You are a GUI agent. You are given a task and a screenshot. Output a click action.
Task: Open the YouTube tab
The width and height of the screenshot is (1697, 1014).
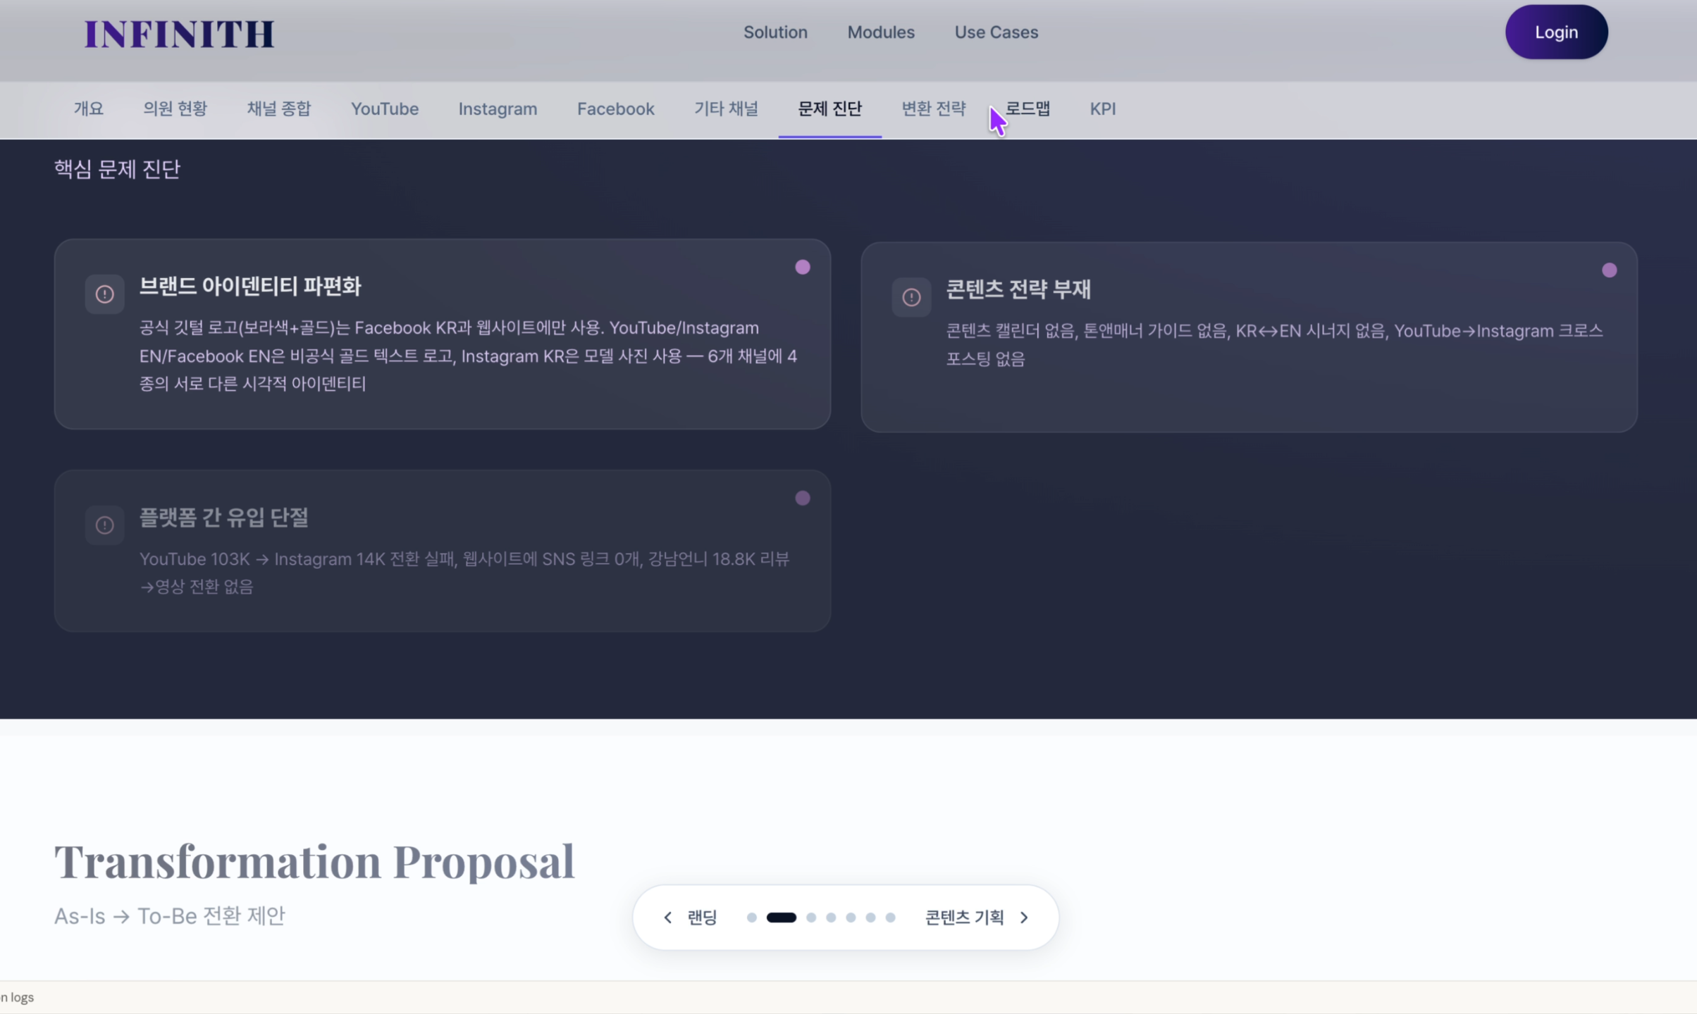[x=384, y=109]
